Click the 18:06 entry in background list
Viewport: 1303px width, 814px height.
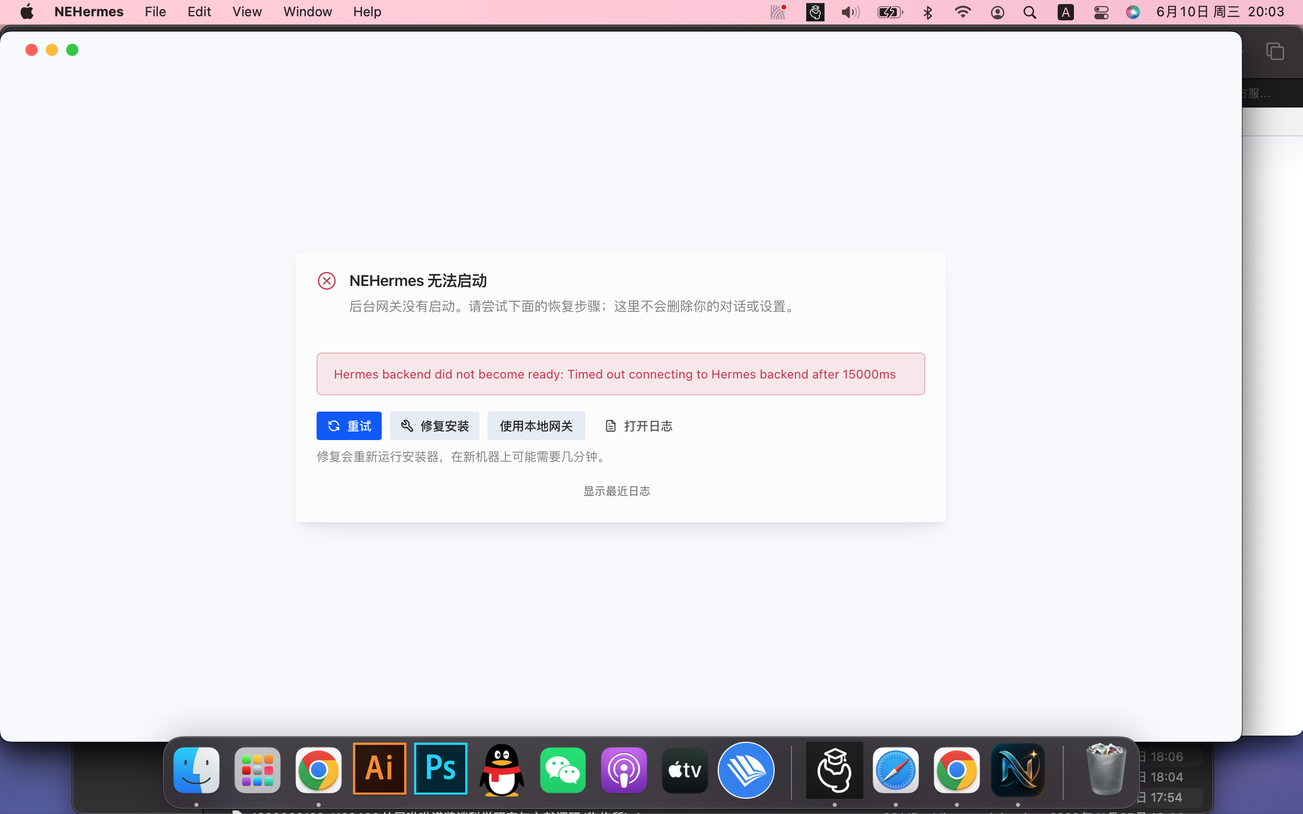(x=1166, y=757)
